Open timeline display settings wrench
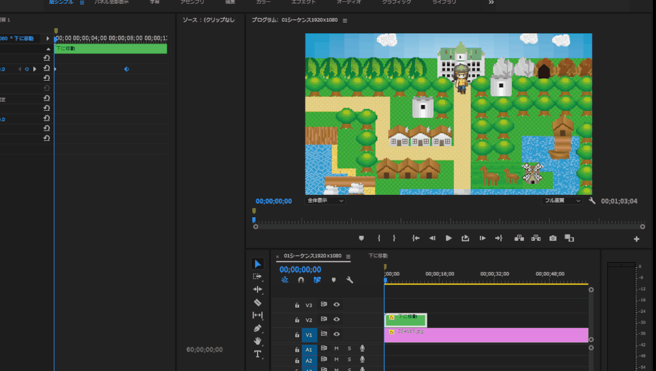656x371 pixels. click(350, 280)
